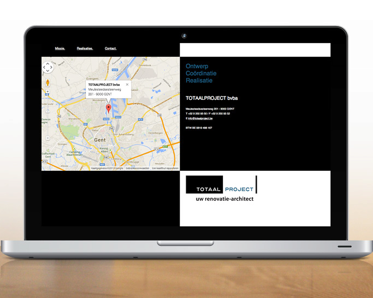Close the TOTAALPROJECT map info popup

pos(127,85)
